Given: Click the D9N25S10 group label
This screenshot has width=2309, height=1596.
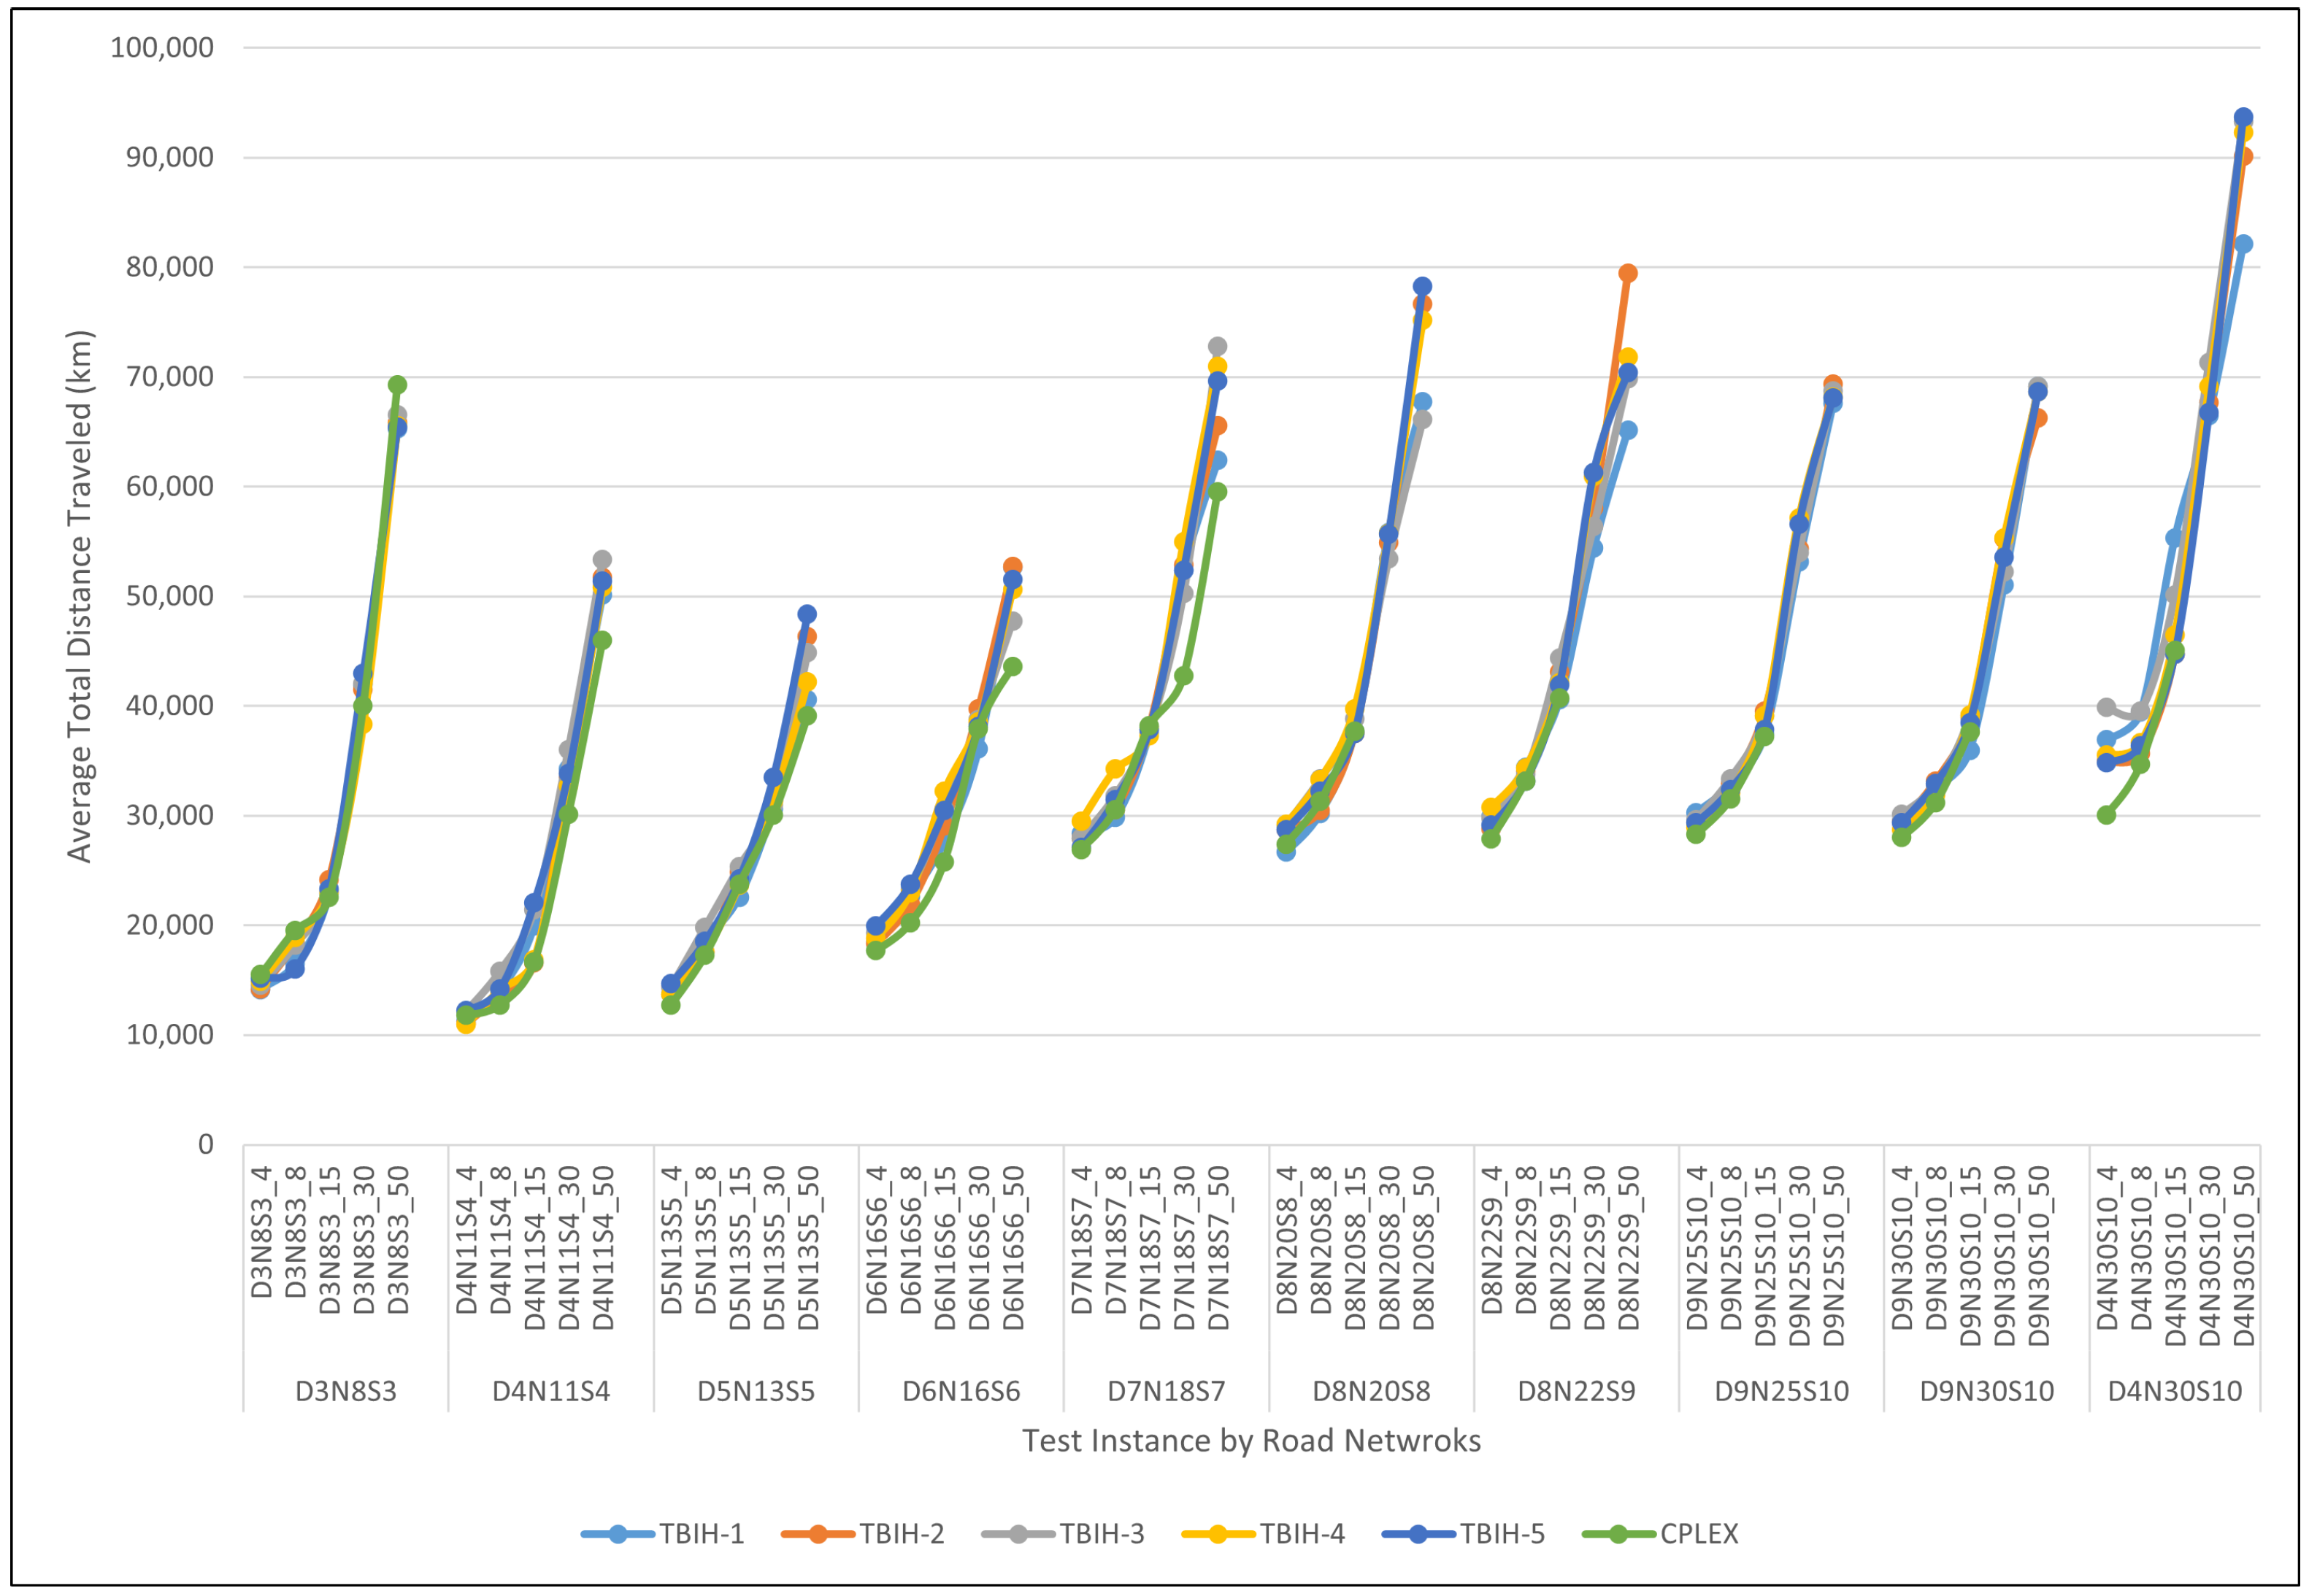Looking at the screenshot, I should coord(1782,1391).
